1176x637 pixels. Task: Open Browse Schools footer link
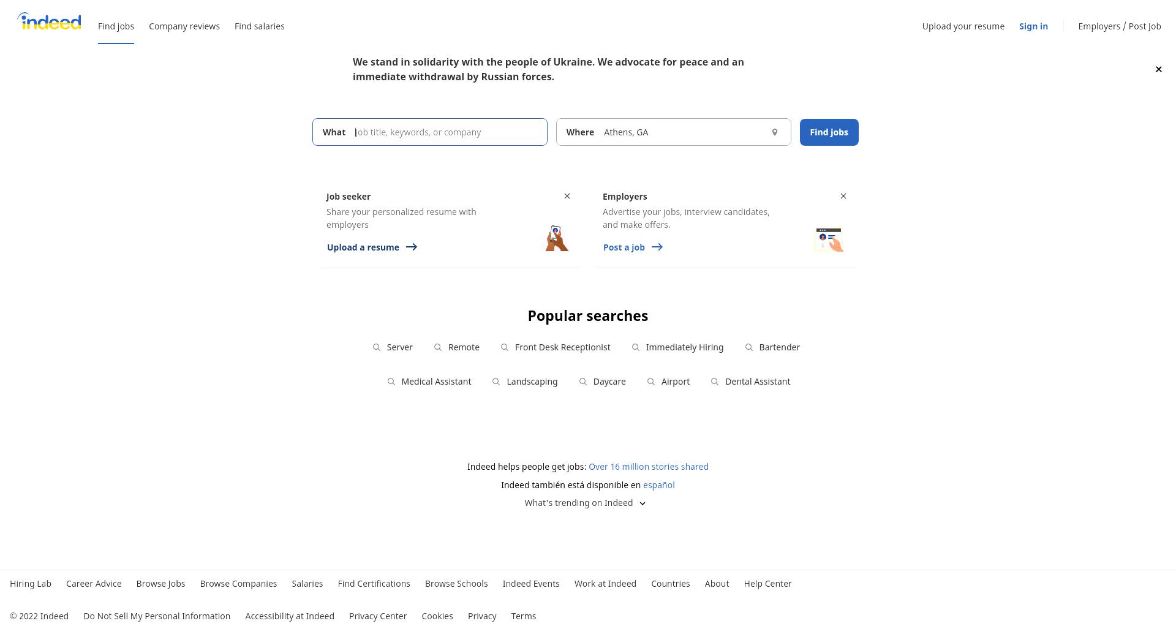tap(456, 584)
